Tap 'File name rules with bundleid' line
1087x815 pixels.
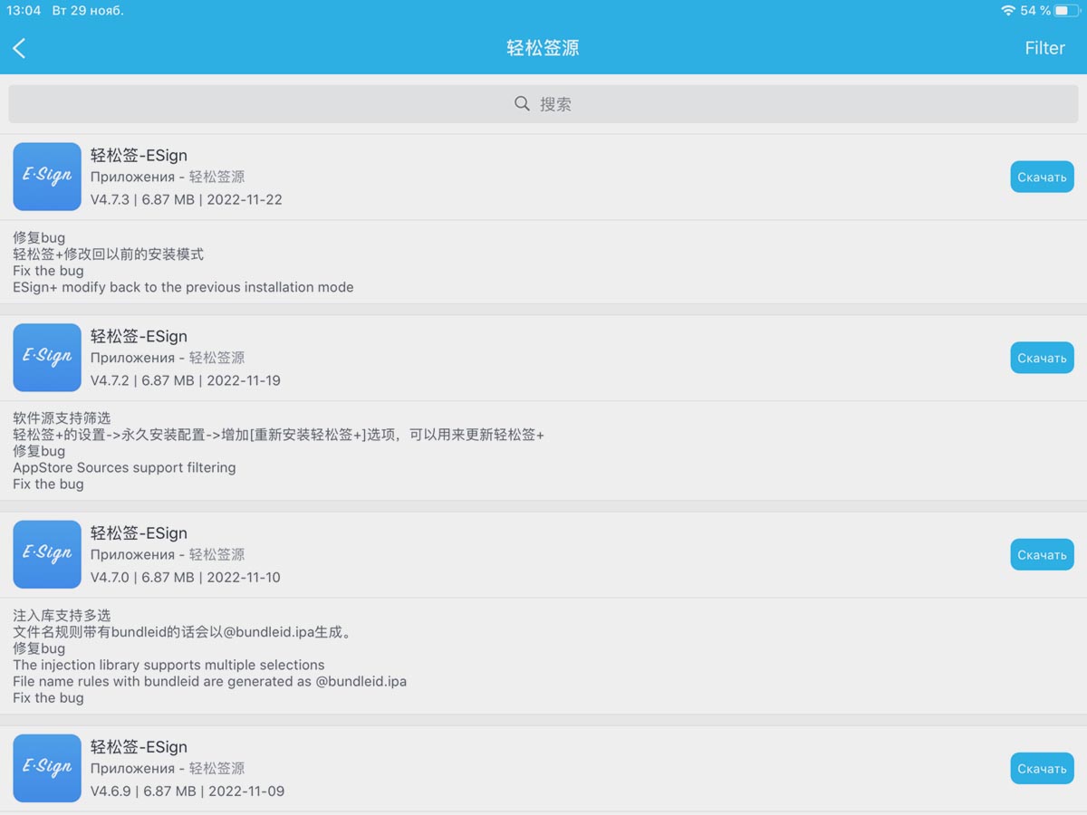pyautogui.click(x=209, y=681)
